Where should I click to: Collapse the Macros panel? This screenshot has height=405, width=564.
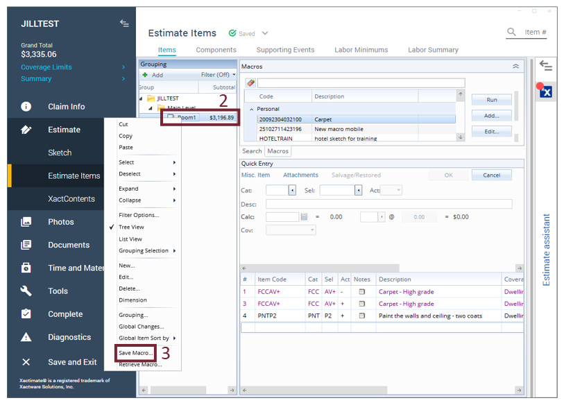coord(515,67)
